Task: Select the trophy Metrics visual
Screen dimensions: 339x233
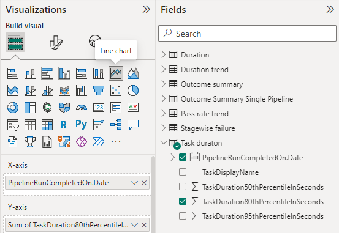Action: [x=30, y=142]
